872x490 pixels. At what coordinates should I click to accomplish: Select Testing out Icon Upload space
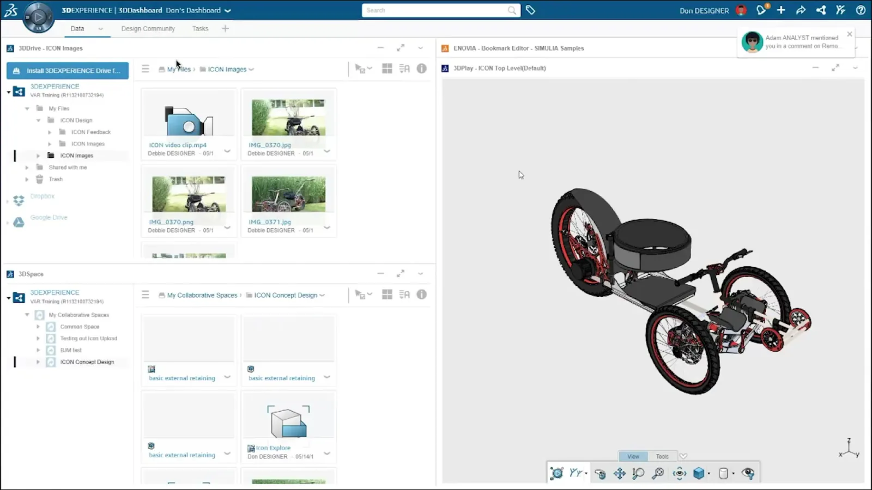(89, 339)
